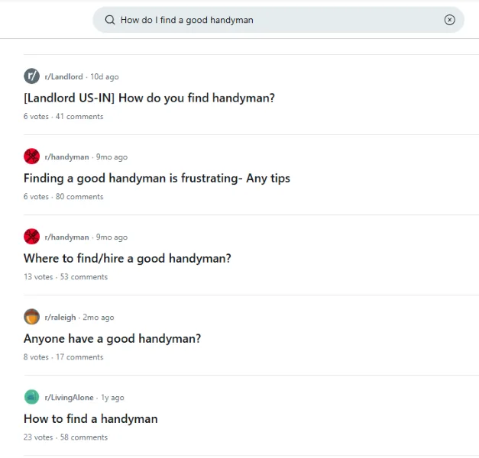The width and height of the screenshot is (479, 458).
Task: Click "13 votes · 53 comments" text
Action: point(66,277)
